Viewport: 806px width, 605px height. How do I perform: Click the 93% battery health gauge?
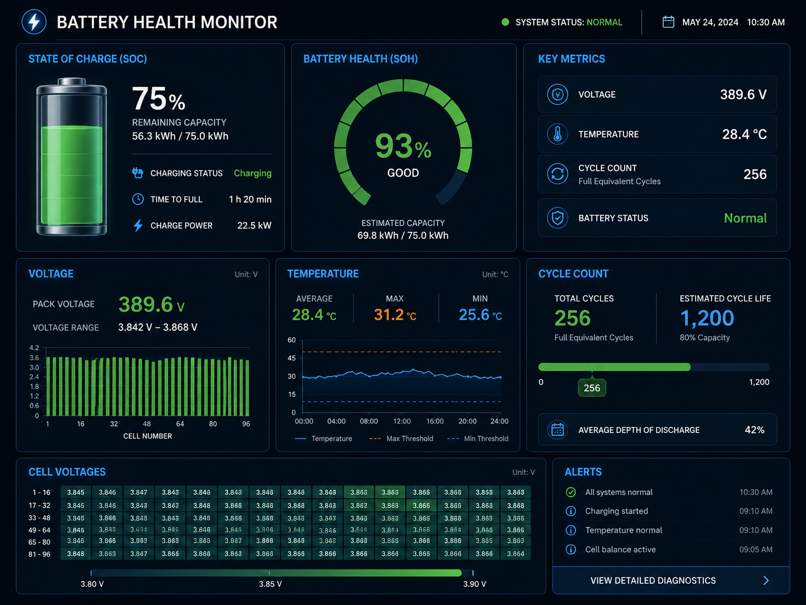click(403, 144)
